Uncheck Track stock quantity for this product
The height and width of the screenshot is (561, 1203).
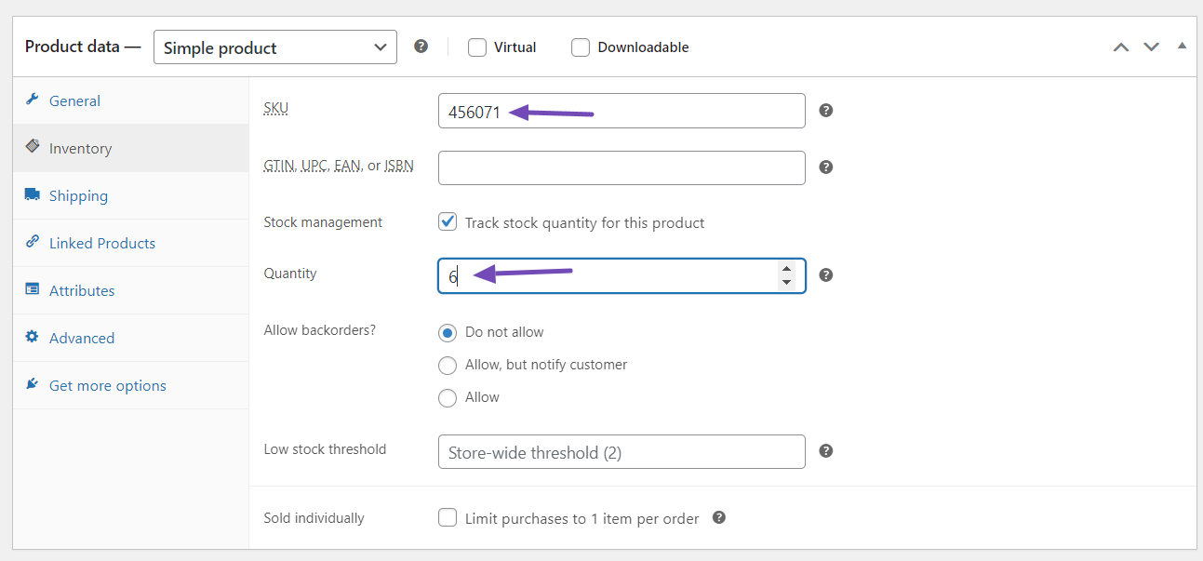[448, 221]
